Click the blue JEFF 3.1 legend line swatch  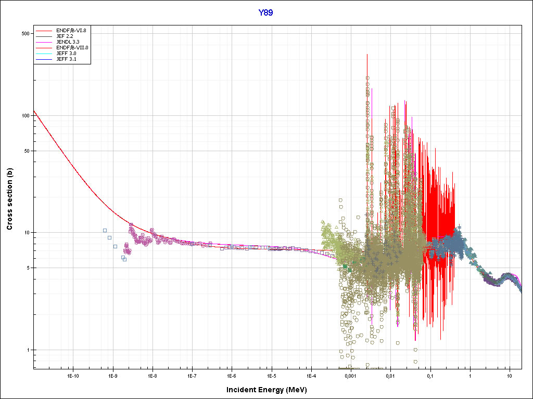point(44,59)
